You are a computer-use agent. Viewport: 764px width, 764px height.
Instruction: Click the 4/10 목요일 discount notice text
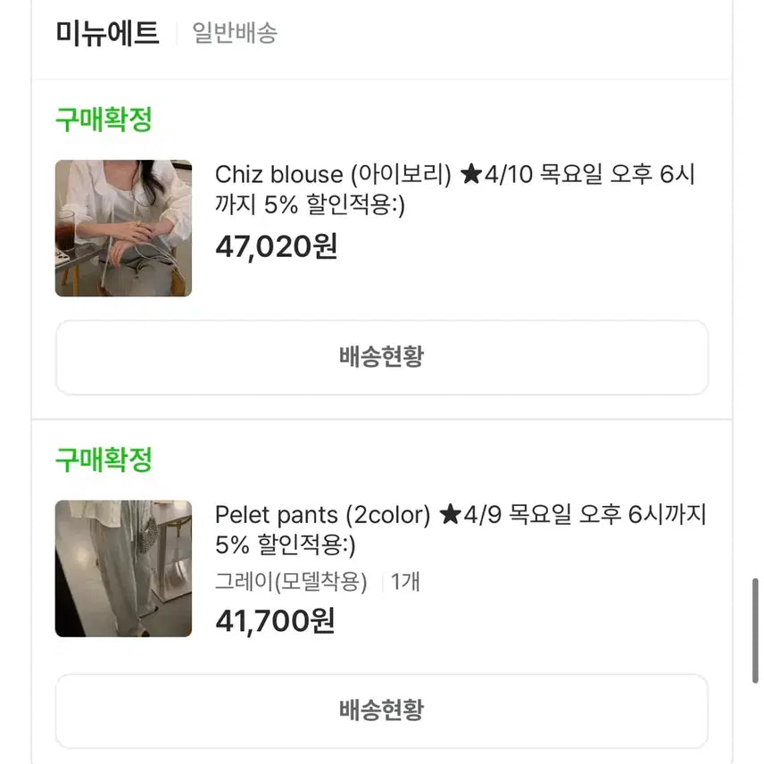click(589, 175)
